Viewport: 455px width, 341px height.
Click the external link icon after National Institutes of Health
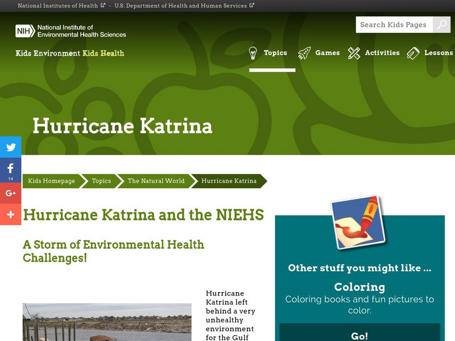[x=103, y=5]
